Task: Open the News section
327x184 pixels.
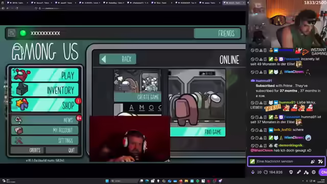Action: (x=45, y=120)
